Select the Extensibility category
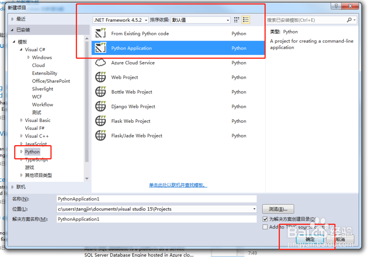This screenshot has height=257, width=374. pyautogui.click(x=45, y=73)
